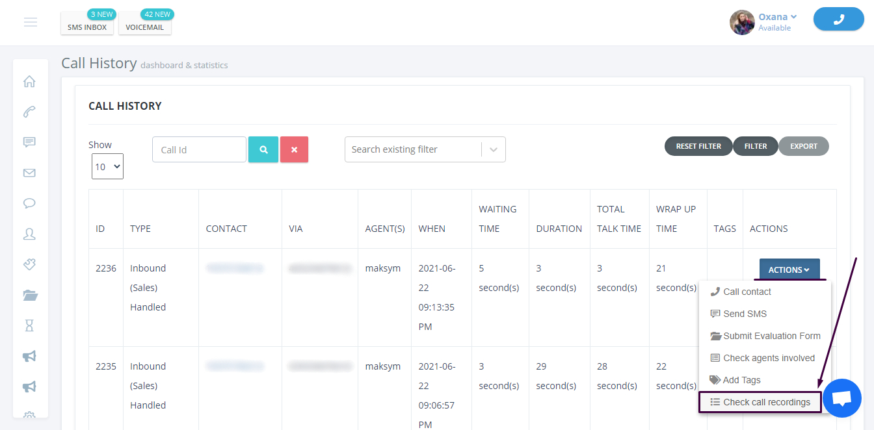Choose Check agents involved menu item
The width and height of the screenshot is (874, 430).
pyautogui.click(x=765, y=358)
